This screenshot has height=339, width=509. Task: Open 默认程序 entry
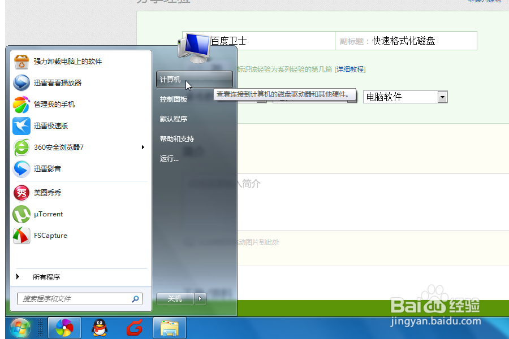coord(174,119)
